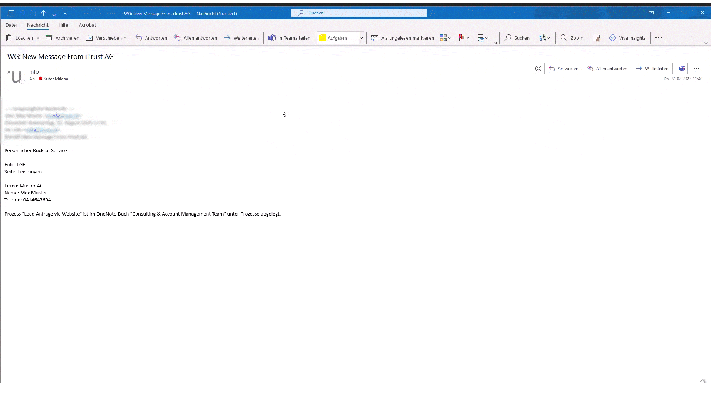711x400 pixels.
Task: Reply via the header Antworten button
Action: tap(564, 69)
